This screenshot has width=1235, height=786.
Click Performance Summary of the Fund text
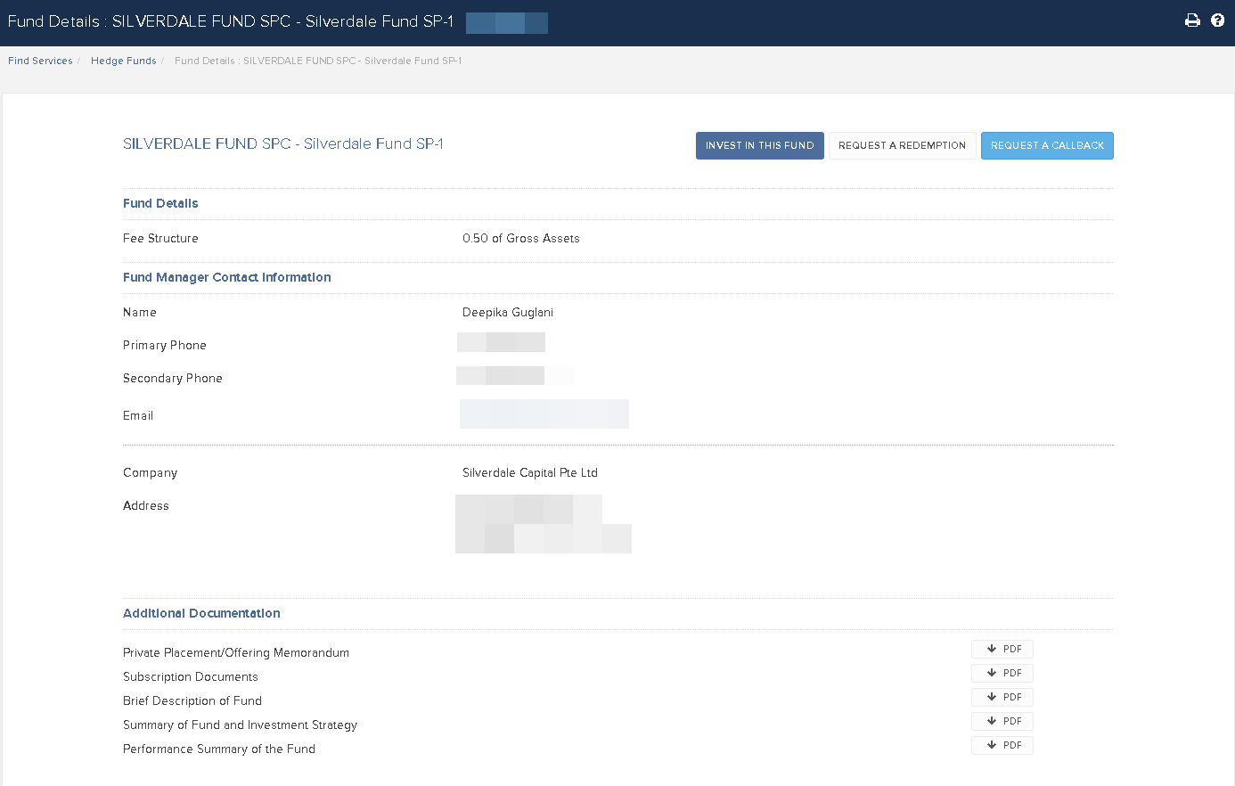coord(219,749)
